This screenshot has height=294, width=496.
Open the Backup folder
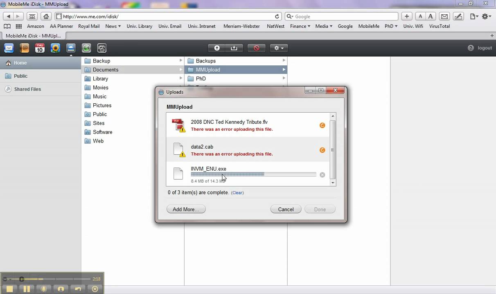(133, 61)
